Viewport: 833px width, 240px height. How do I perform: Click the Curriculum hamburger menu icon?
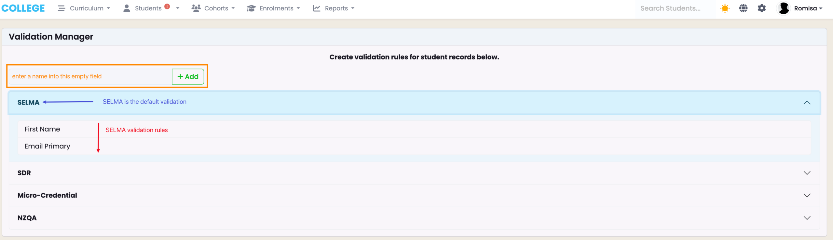coord(61,8)
